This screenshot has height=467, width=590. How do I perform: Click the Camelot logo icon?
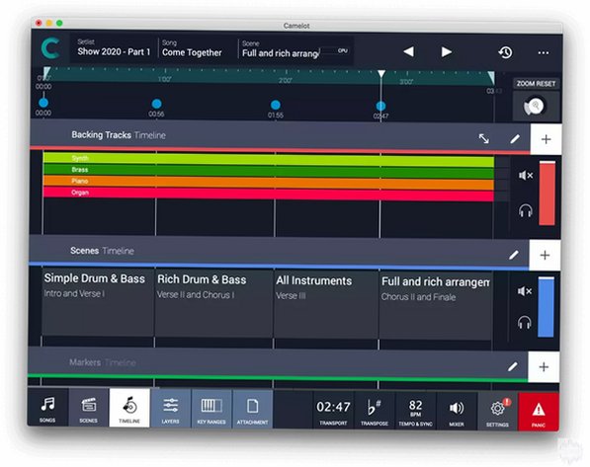50,48
